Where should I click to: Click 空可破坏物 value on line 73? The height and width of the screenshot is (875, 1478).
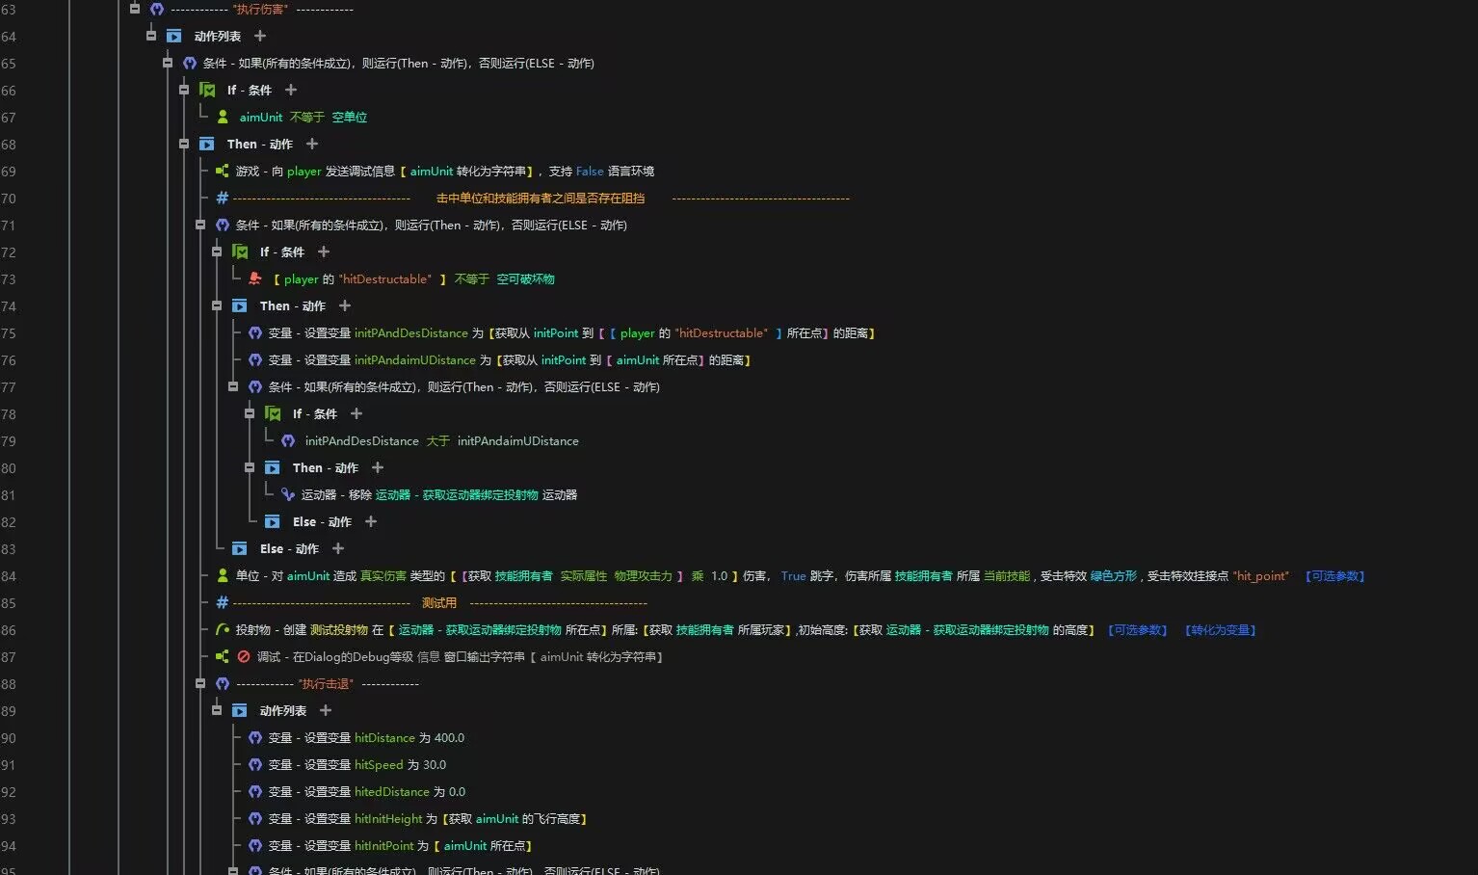526,279
